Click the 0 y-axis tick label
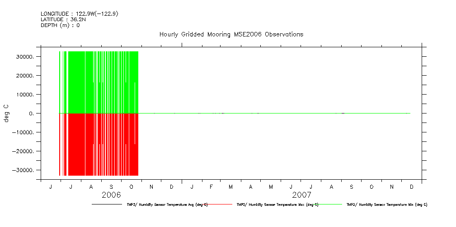This screenshot has width=456, height=227. (31, 114)
